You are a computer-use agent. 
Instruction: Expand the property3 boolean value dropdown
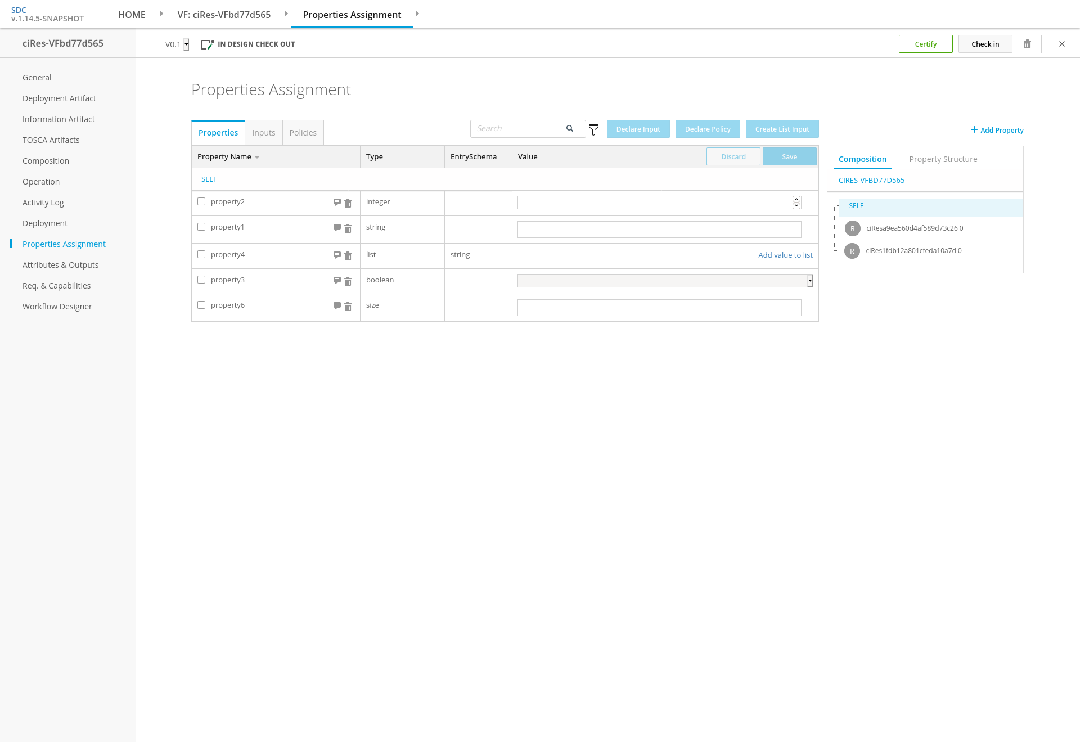(x=809, y=281)
